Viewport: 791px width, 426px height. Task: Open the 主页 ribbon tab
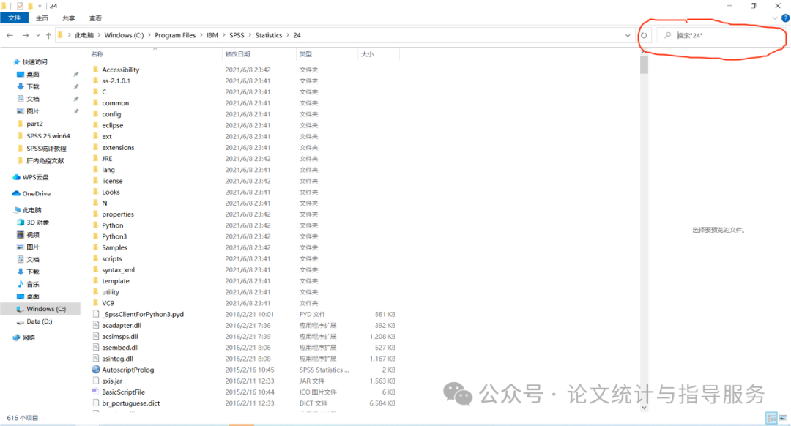[42, 18]
